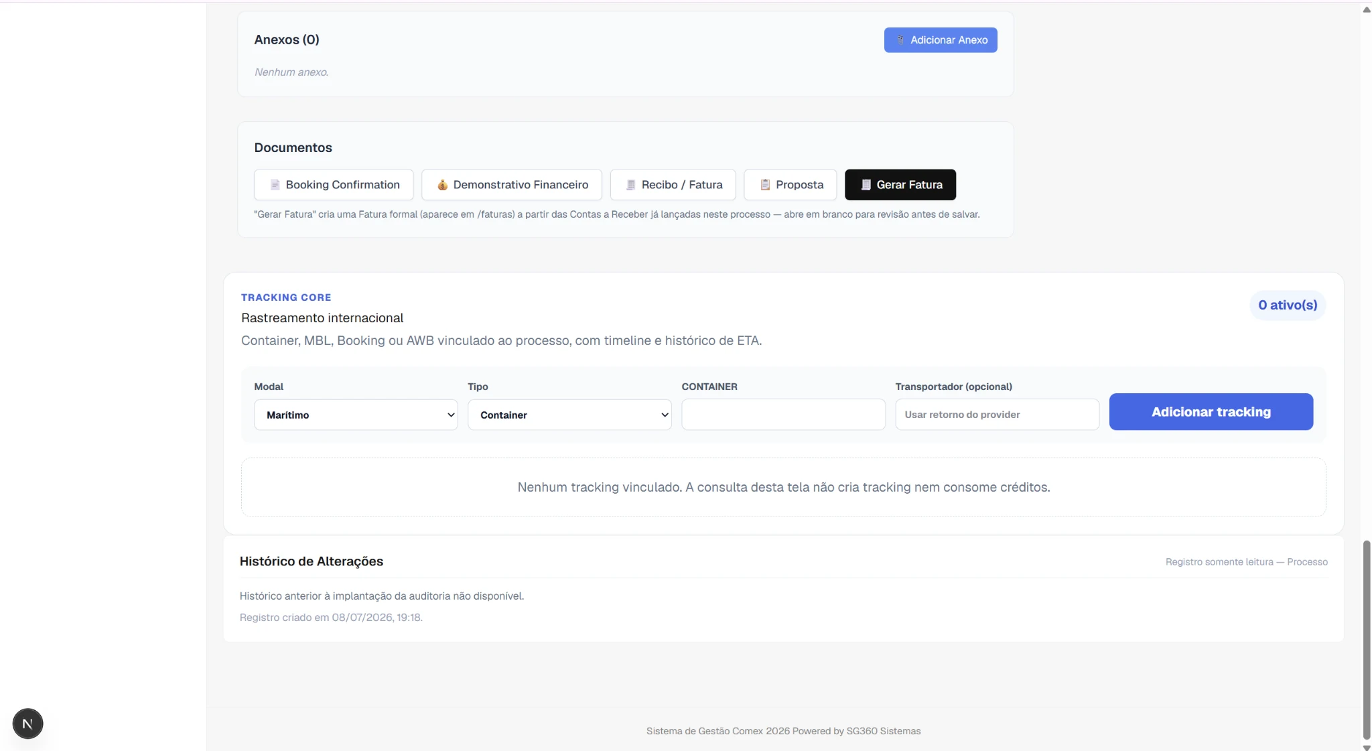Open the Proposta document
This screenshot has height=751, width=1372.
click(791, 185)
